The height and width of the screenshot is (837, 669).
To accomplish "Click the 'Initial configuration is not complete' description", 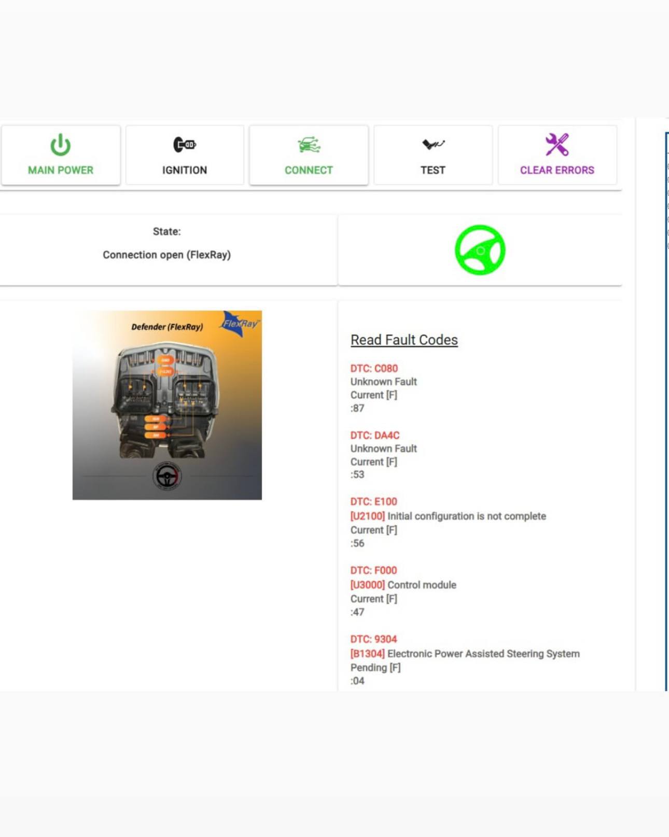I will [466, 516].
